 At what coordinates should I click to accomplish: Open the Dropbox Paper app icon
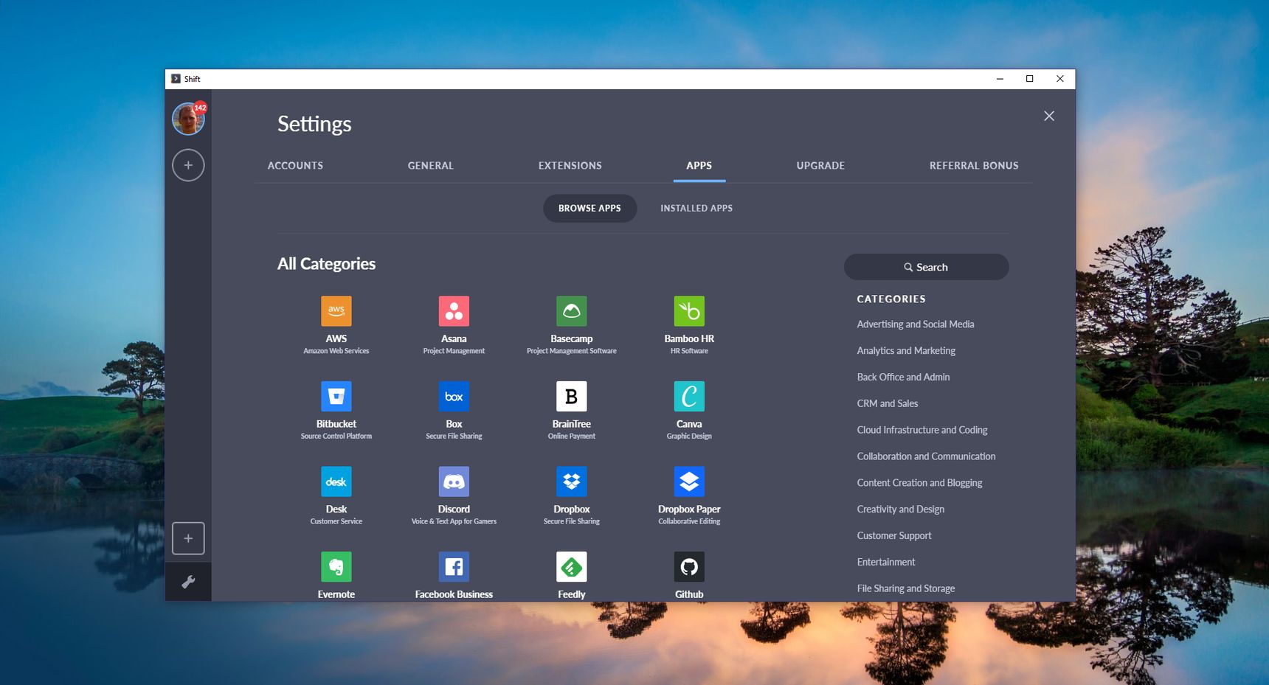pos(689,481)
